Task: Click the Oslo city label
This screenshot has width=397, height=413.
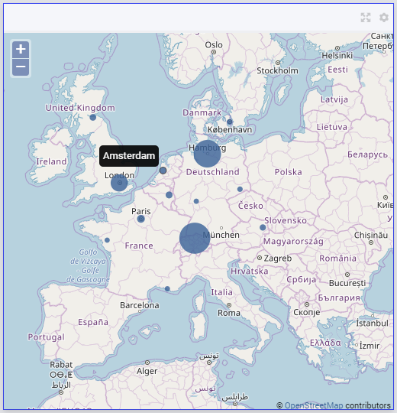Action: (214, 45)
